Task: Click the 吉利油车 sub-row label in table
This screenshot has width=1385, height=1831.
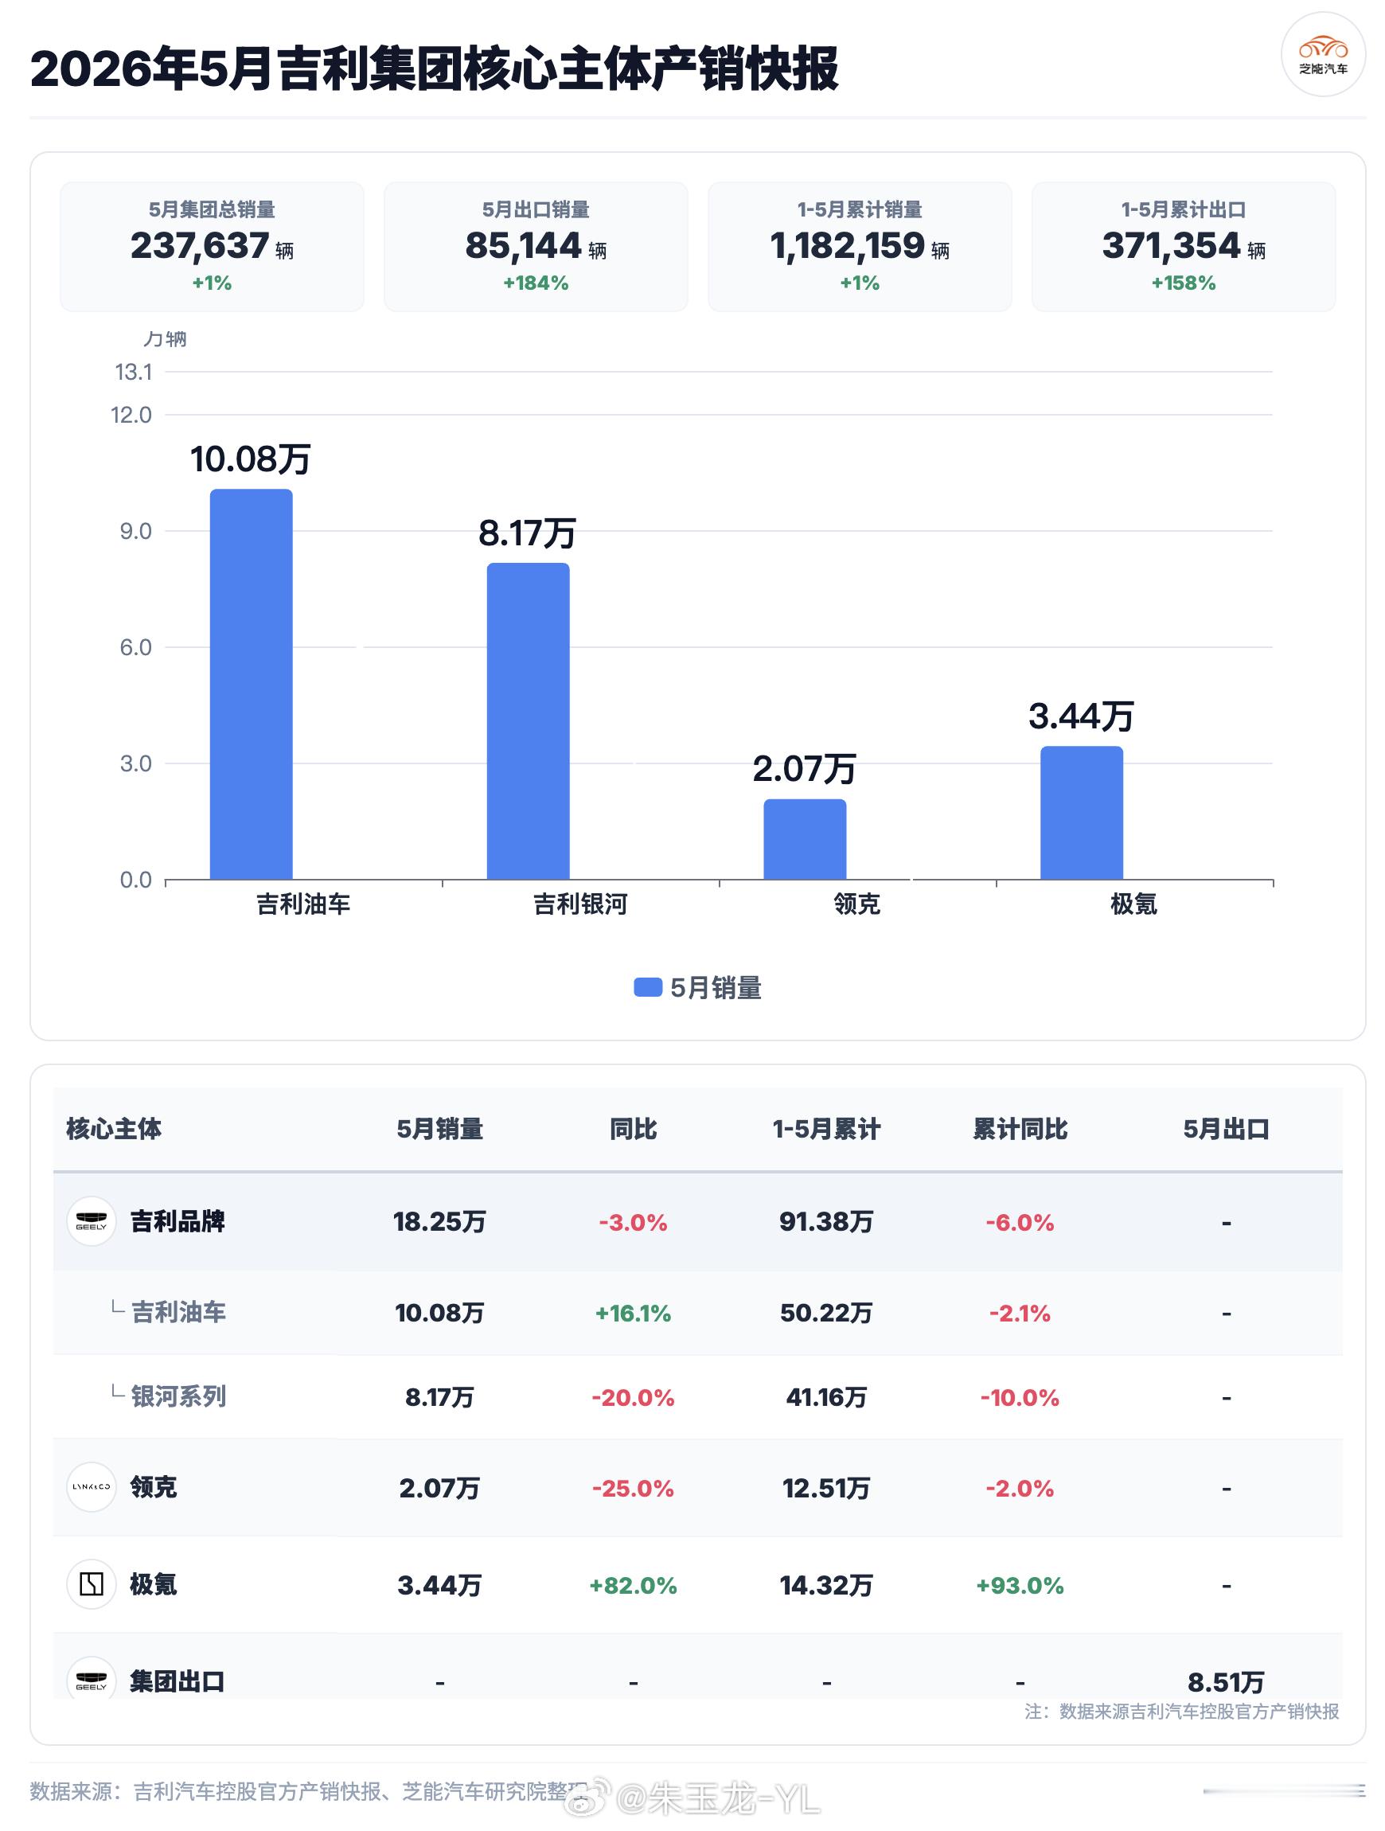Action: point(179,1312)
